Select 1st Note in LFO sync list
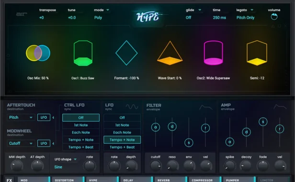Screen dimensions: 295x182 click(x=122, y=125)
